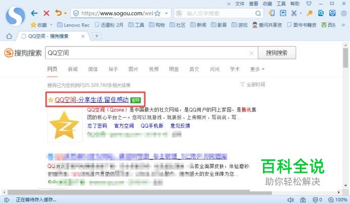Clear the search field with the X

pos(251,53)
